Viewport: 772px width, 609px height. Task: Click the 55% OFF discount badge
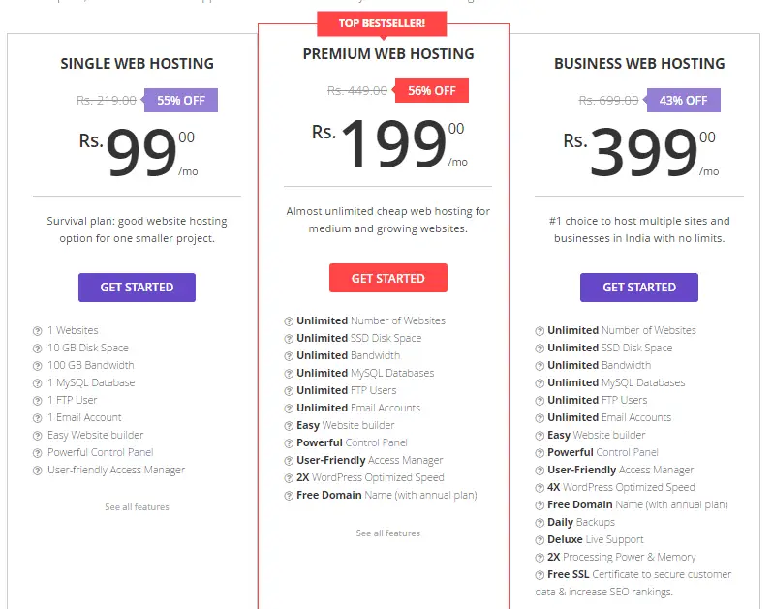(x=181, y=101)
